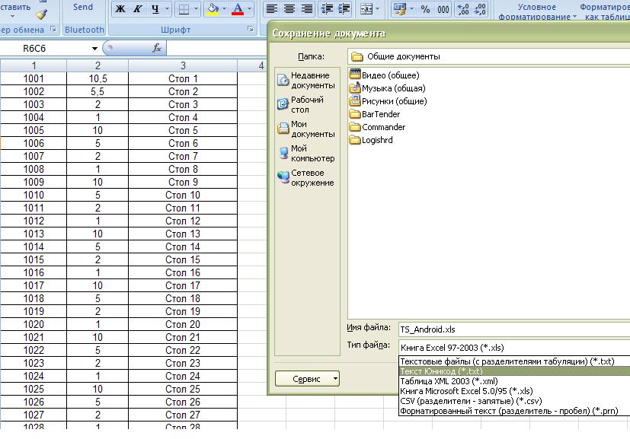Open the Сервис dropdown button
The height and width of the screenshot is (439, 630).
tap(307, 378)
